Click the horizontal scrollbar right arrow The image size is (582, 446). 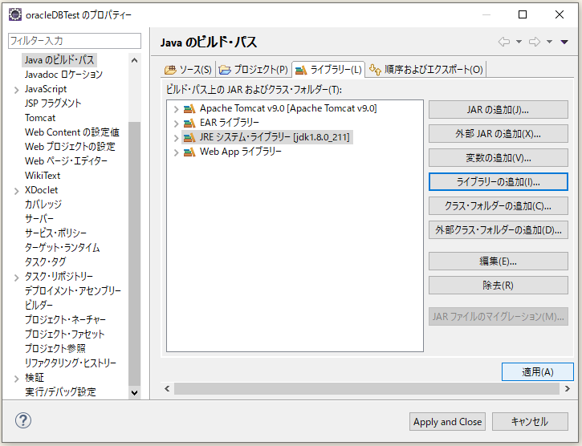[568, 389]
